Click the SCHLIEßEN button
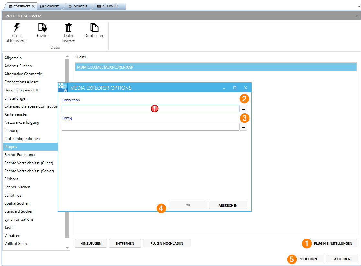361x266 pixels. [342, 259]
